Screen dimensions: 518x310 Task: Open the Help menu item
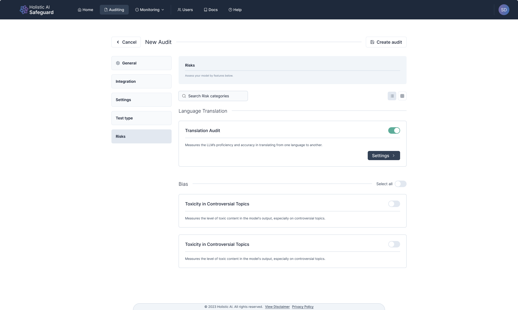pos(235,10)
